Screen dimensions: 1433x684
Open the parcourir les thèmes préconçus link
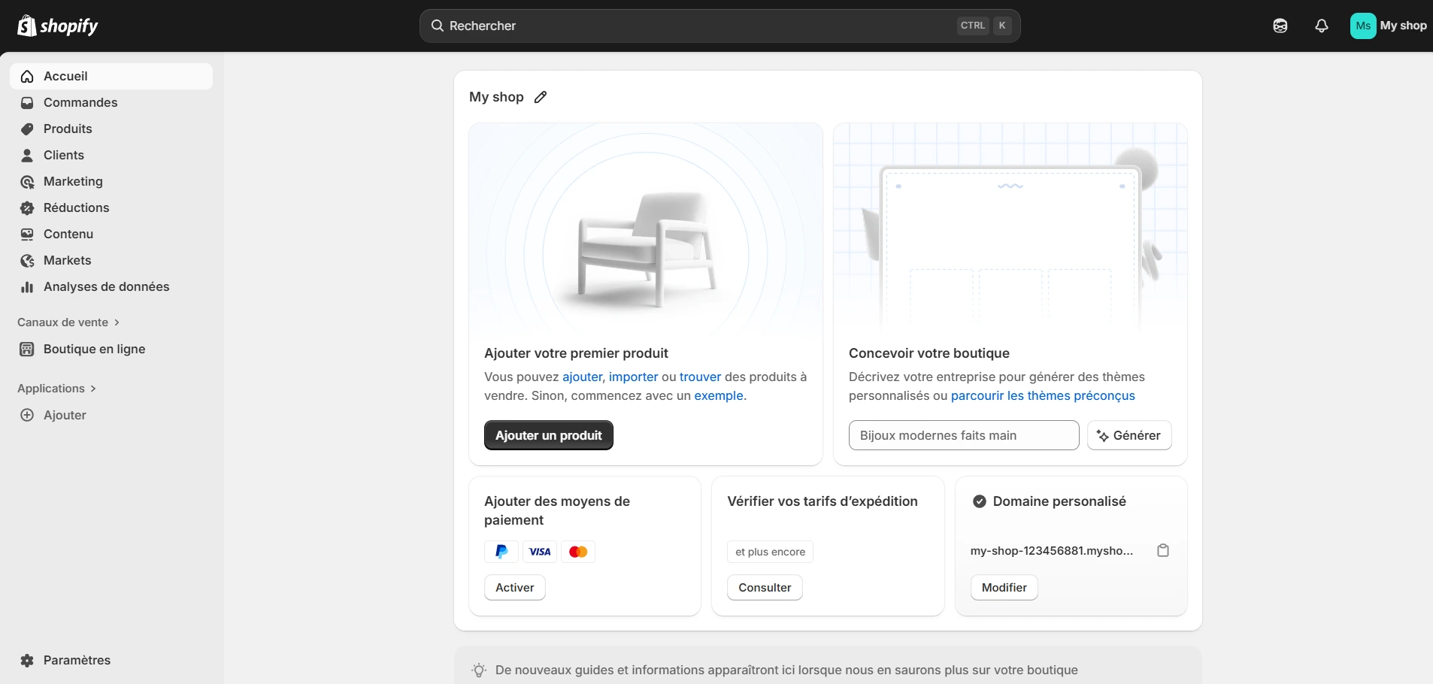click(1043, 395)
